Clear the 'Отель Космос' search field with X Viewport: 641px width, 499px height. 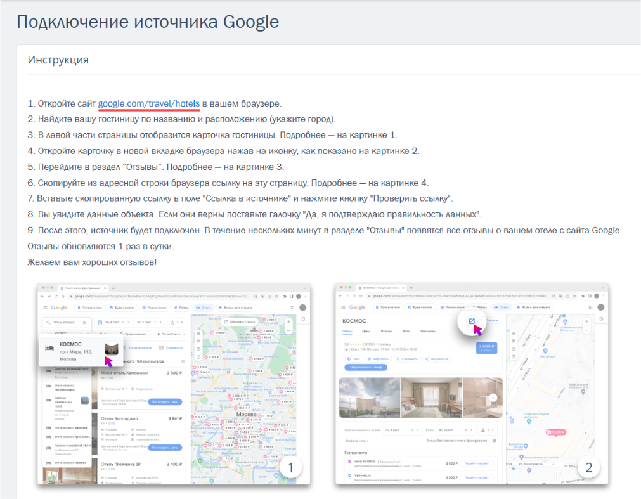tap(84, 323)
